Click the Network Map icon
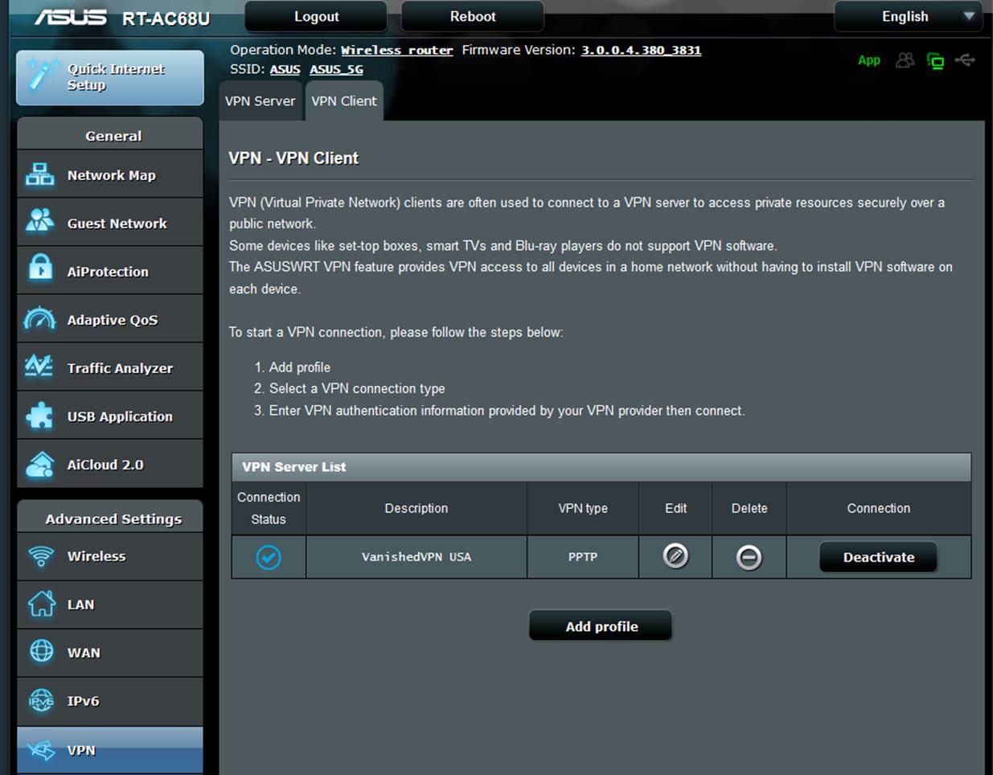 click(x=39, y=174)
